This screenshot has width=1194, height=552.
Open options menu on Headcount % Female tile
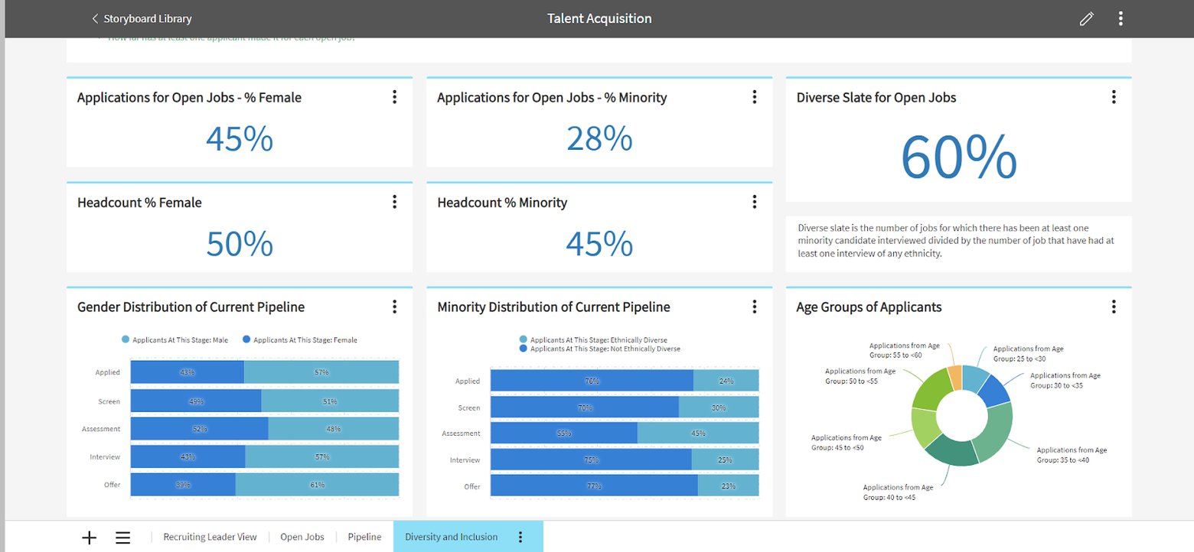pos(395,202)
